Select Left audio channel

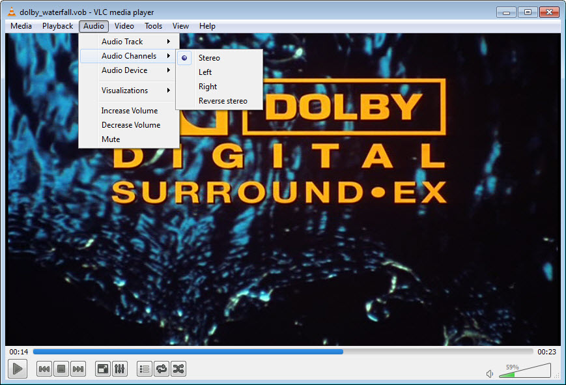[219, 72]
